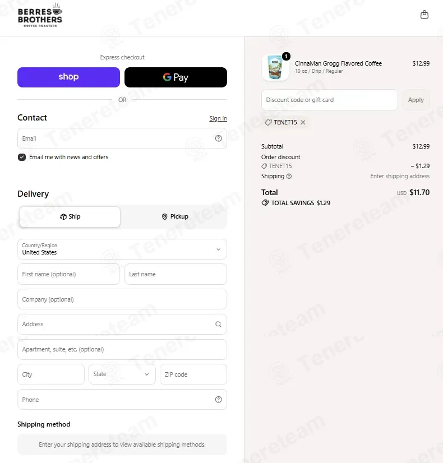Screen dimensions: 443x463
Task: Uncheck Email me with news and offers
Action: click(x=21, y=157)
